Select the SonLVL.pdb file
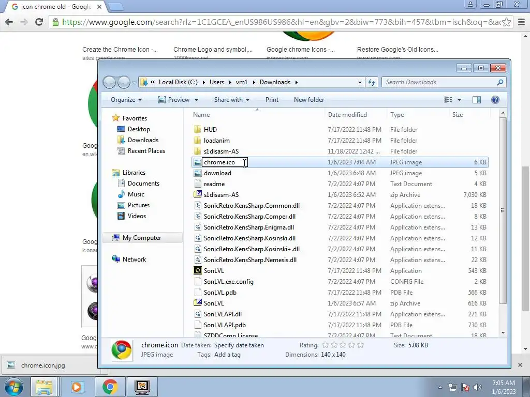Viewport: 530px width, 397px height. [220, 293]
